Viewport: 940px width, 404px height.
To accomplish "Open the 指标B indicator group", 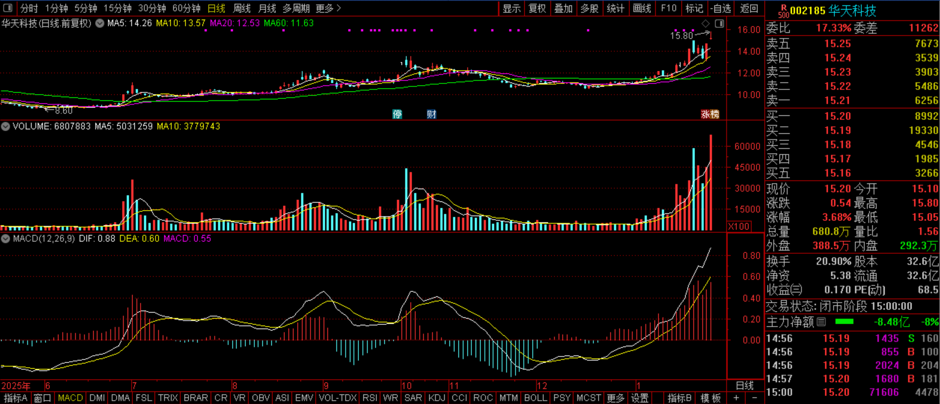I will 680,398.
